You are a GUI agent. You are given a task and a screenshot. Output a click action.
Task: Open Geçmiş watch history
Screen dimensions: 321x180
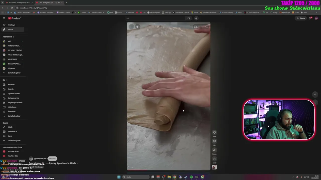click(x=13, y=89)
